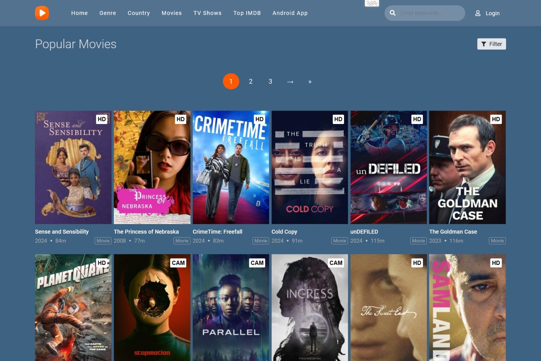Click HD badge on Cold Copy poster
The height and width of the screenshot is (361, 541).
click(x=338, y=119)
